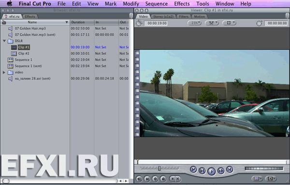Open the Generator pop-up menu
290x185 pixels.
click(271, 179)
